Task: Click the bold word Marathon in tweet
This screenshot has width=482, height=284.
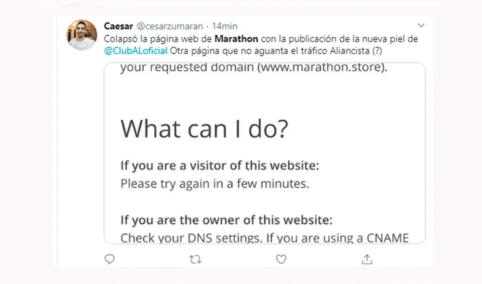Action: [236, 39]
